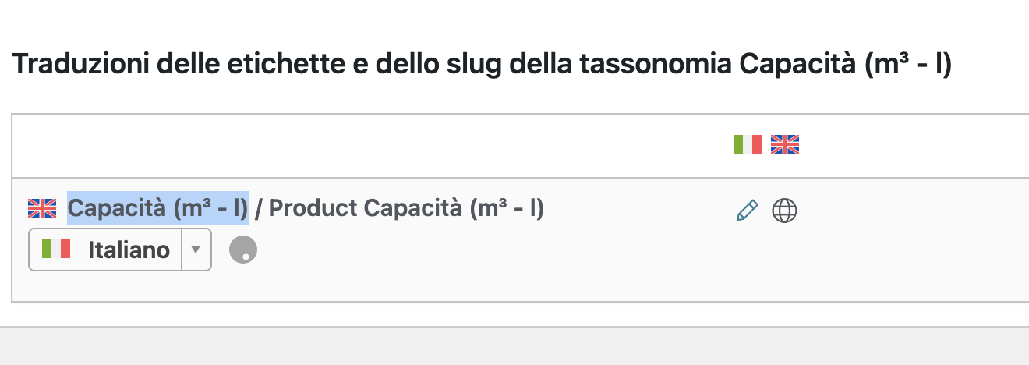1029x365 pixels.
Task: Click UK flag before the Capacità label
Action: [42, 208]
